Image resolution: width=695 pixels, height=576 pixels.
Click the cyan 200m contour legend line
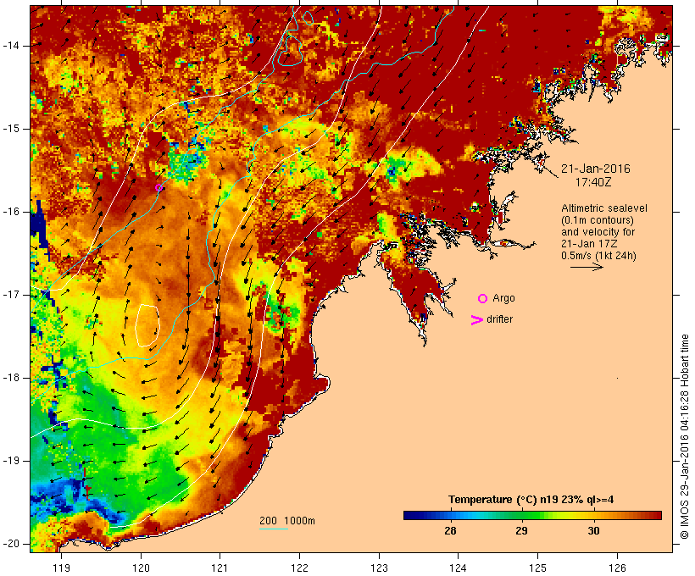tap(274, 529)
